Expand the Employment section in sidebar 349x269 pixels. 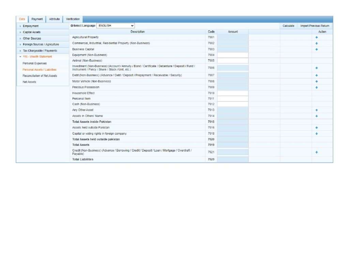pos(31,26)
